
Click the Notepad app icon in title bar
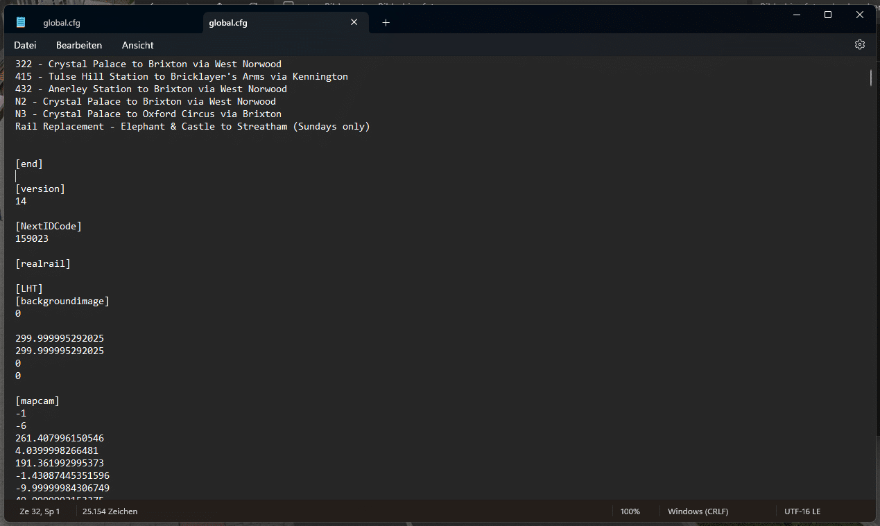click(21, 23)
